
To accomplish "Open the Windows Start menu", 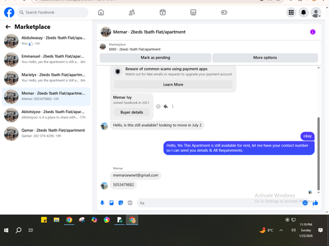I will (6, 230).
